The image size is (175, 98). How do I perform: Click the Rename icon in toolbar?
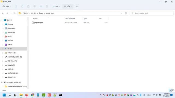(35, 7)
